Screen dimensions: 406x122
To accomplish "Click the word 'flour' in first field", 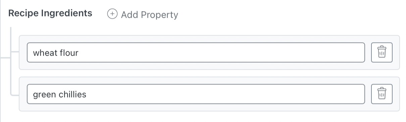I will point(69,53).
